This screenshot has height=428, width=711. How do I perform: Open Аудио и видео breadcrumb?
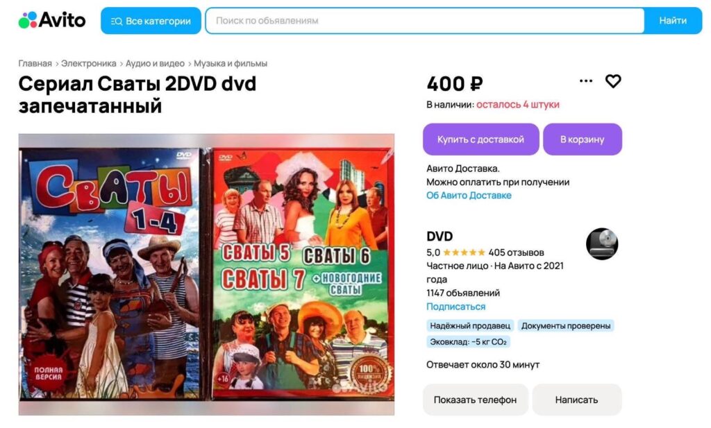click(155, 63)
